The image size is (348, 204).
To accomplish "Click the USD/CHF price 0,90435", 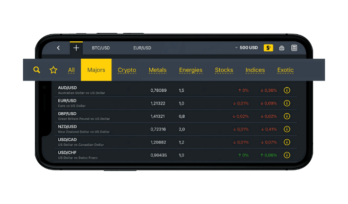I will pos(158,155).
